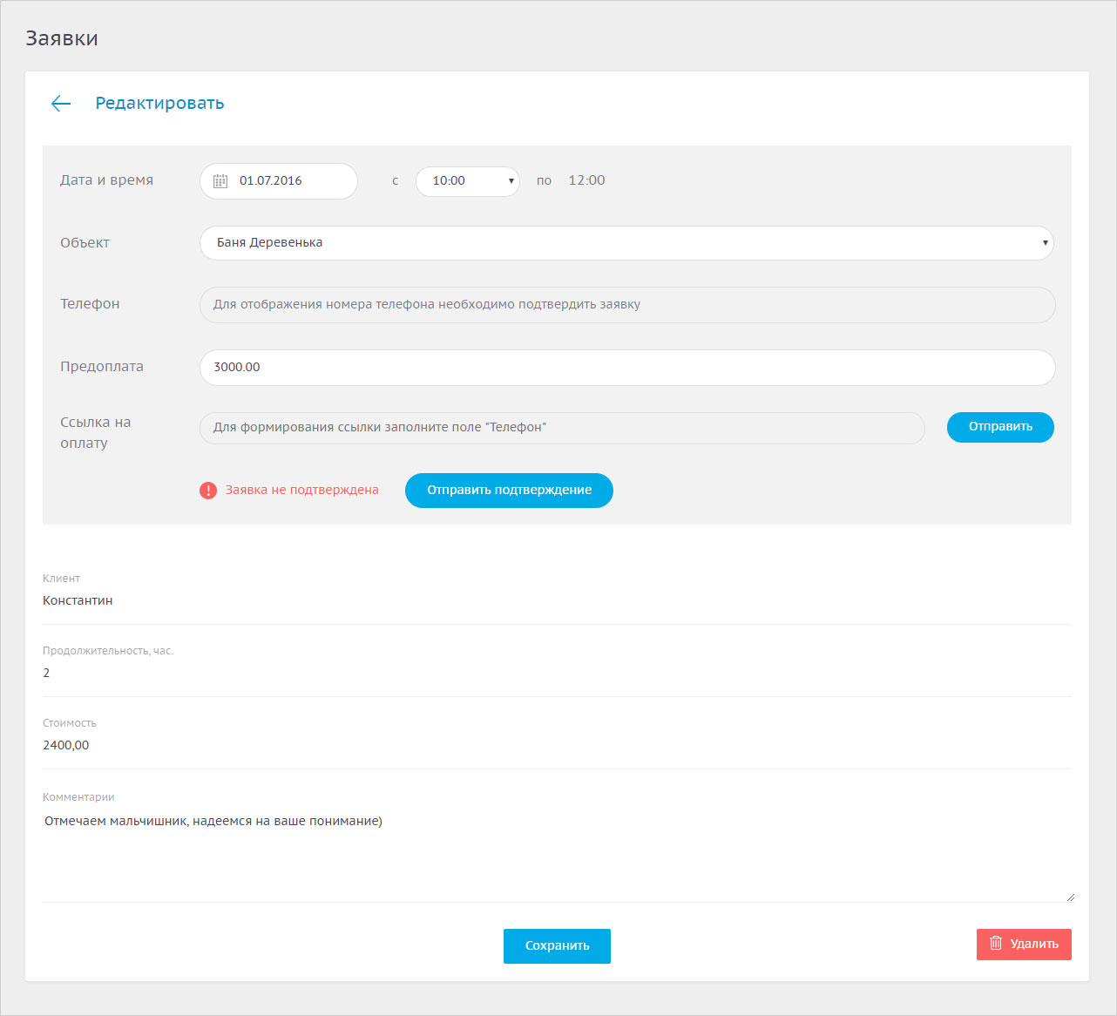Click the Клиент value Константин
This screenshot has width=1117, height=1016.
(78, 600)
